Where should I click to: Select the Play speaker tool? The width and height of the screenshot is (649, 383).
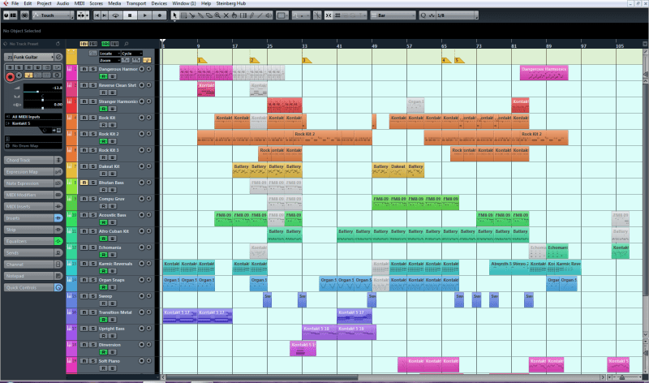(269, 15)
